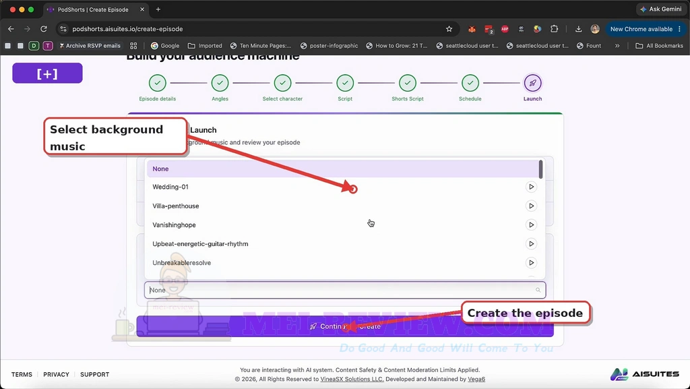The image size is (690, 389).
Task: Preview the Villa-penthouse track
Action: [x=531, y=206]
